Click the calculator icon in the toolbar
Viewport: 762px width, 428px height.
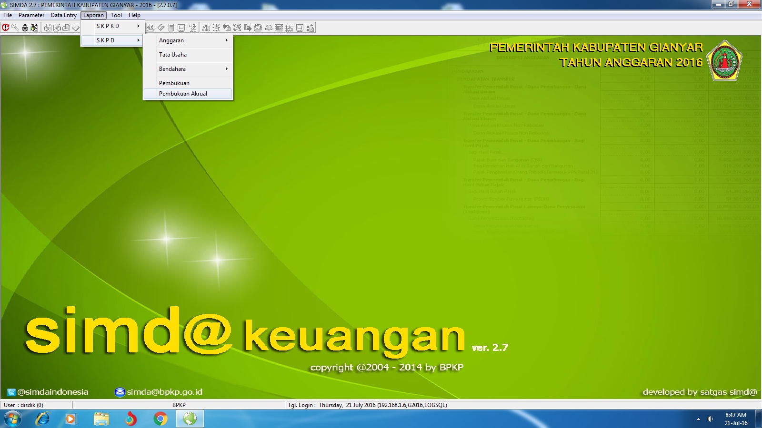click(x=171, y=28)
